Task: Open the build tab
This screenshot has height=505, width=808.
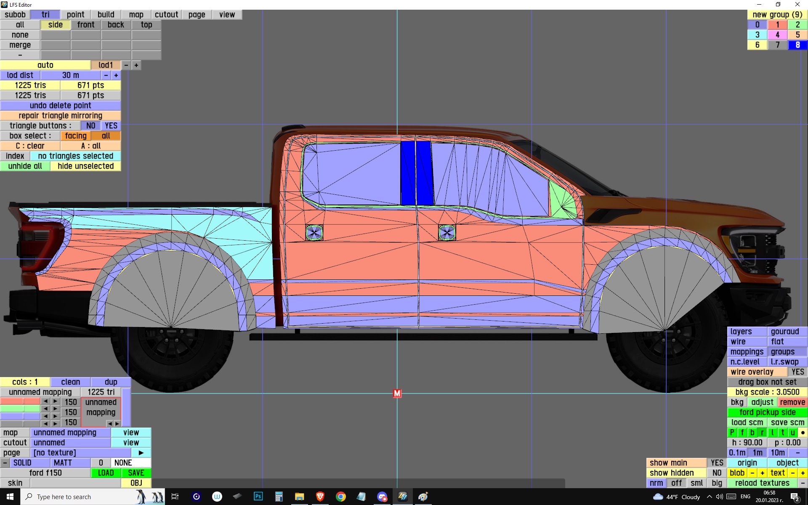Action: pyautogui.click(x=106, y=15)
